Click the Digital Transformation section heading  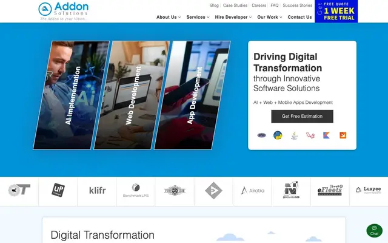[x=102, y=235]
